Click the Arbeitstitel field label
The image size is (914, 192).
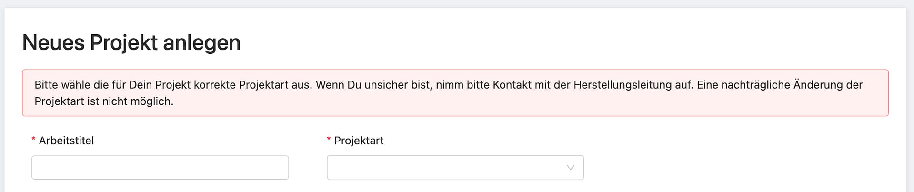tap(66, 141)
